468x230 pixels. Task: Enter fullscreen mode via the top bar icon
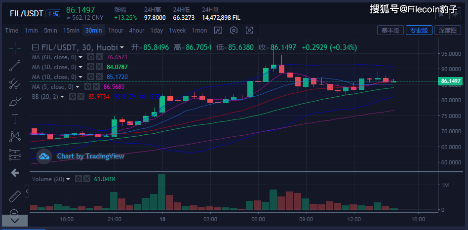click(x=249, y=30)
